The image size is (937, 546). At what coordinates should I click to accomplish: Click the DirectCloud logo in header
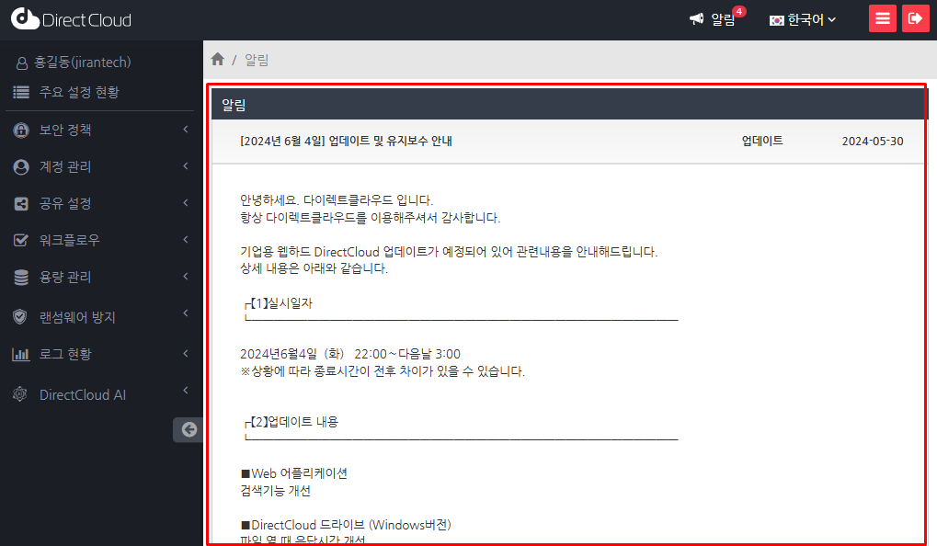tap(72, 19)
